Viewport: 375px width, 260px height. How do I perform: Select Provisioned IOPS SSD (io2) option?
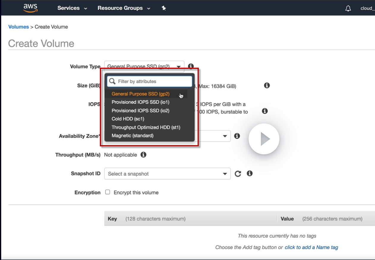coord(140,110)
